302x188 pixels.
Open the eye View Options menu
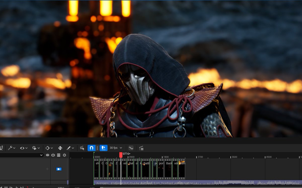tap(24, 148)
